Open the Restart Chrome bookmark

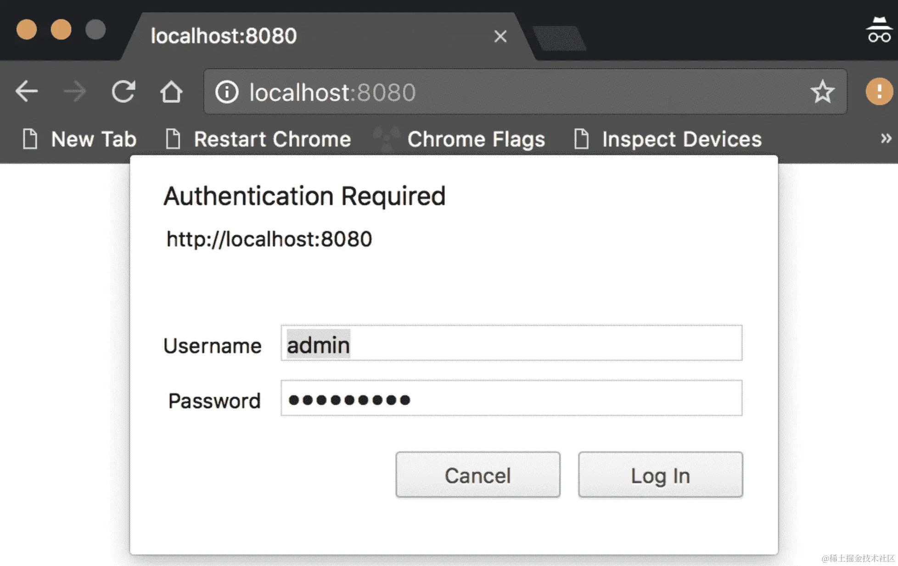click(258, 139)
